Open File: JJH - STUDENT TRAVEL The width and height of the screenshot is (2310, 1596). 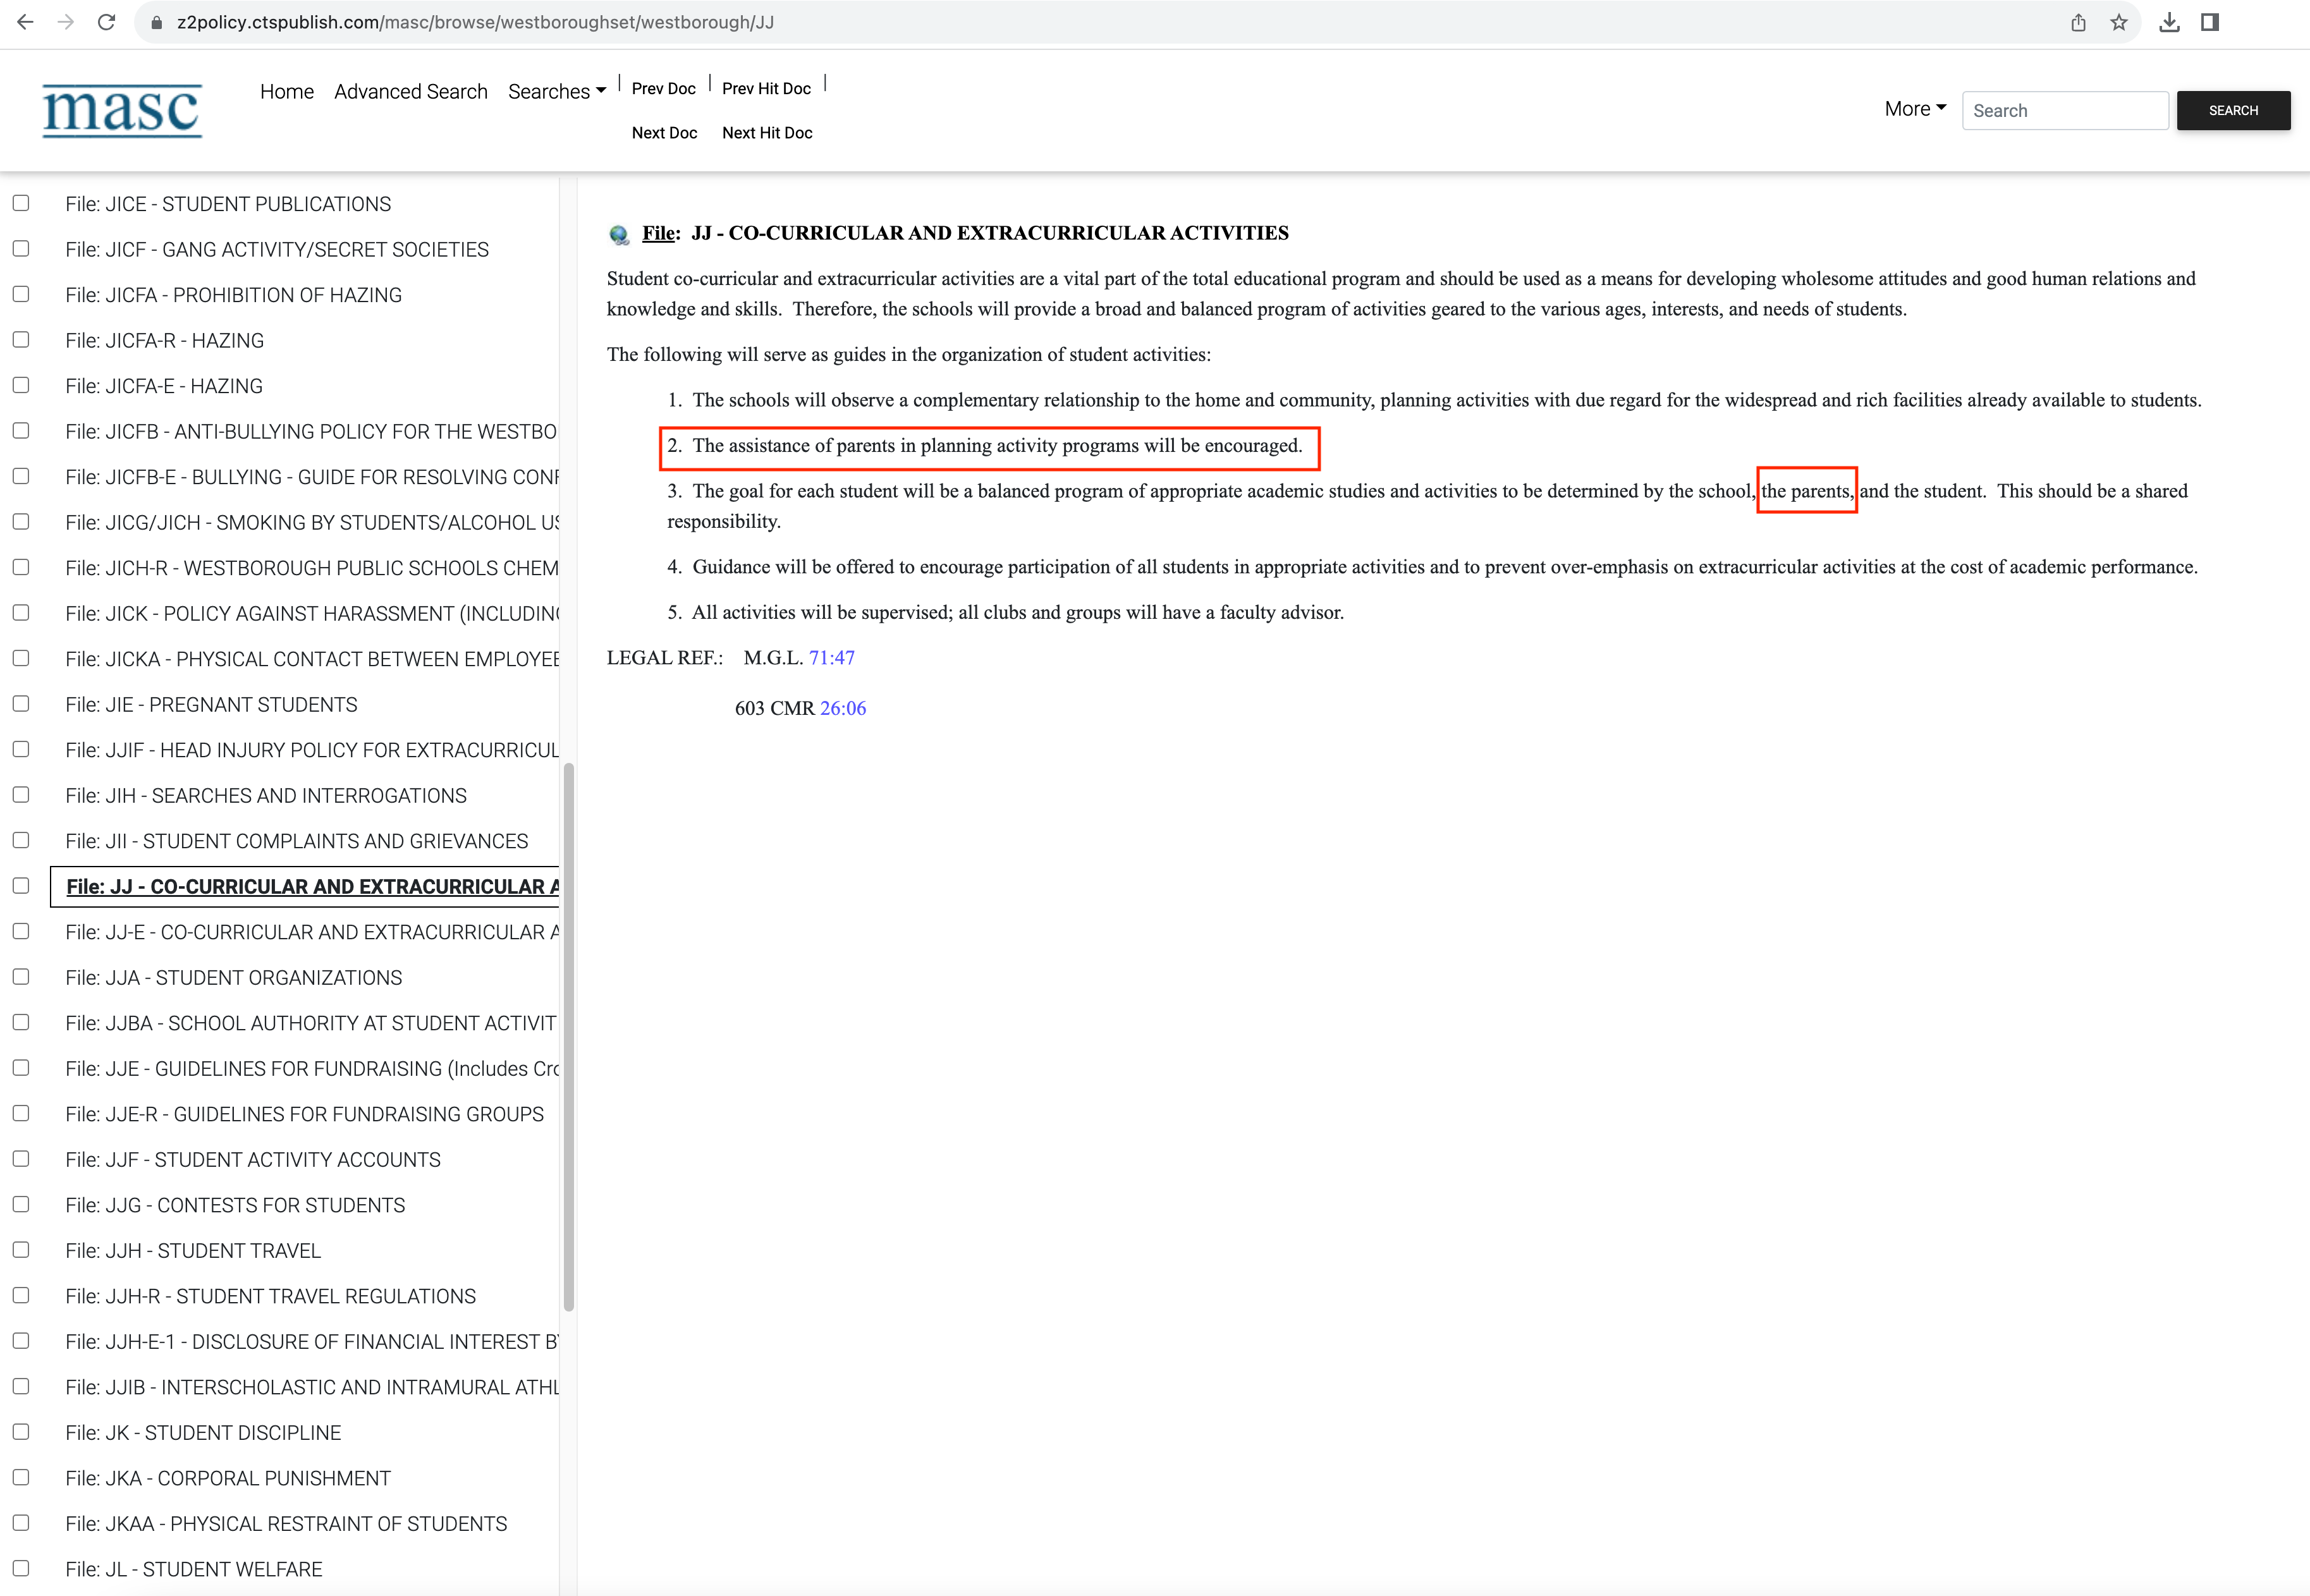click(x=193, y=1250)
